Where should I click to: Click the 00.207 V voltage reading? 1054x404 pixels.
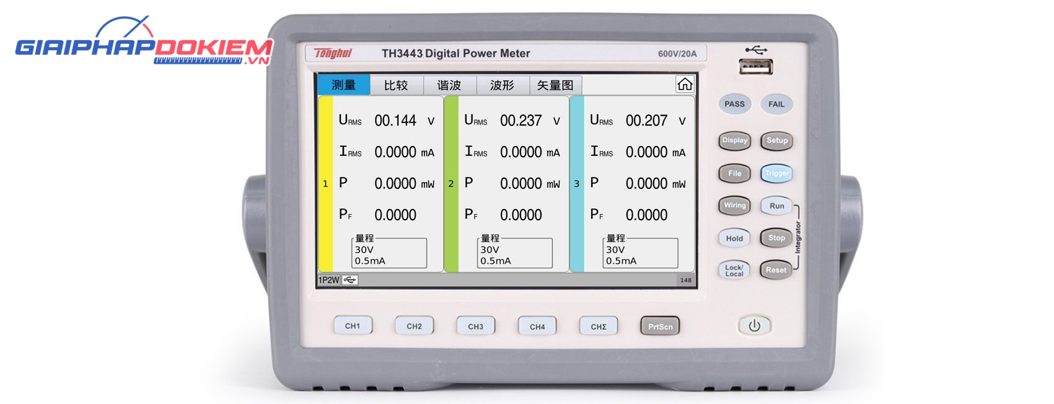pyautogui.click(x=656, y=121)
